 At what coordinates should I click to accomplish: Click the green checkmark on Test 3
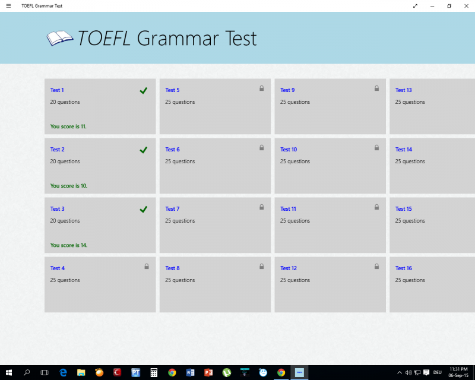(144, 209)
